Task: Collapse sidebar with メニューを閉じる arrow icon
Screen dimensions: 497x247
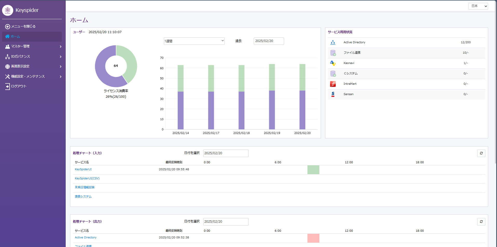Action: pos(8,26)
